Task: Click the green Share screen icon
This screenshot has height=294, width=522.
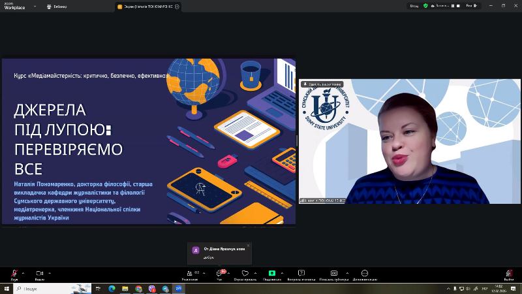Action: (x=271, y=273)
